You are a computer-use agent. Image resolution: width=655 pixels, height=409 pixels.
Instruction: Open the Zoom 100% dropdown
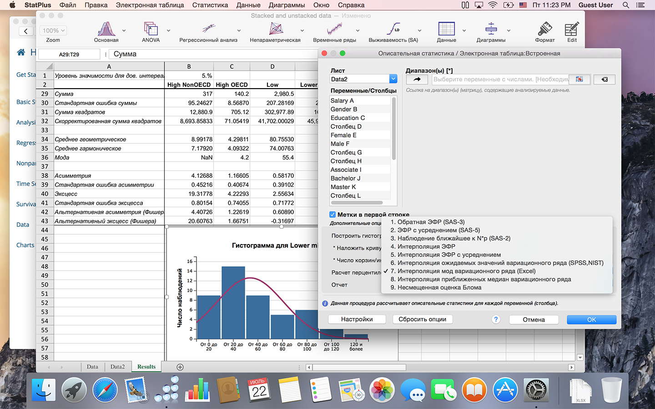pos(54,30)
